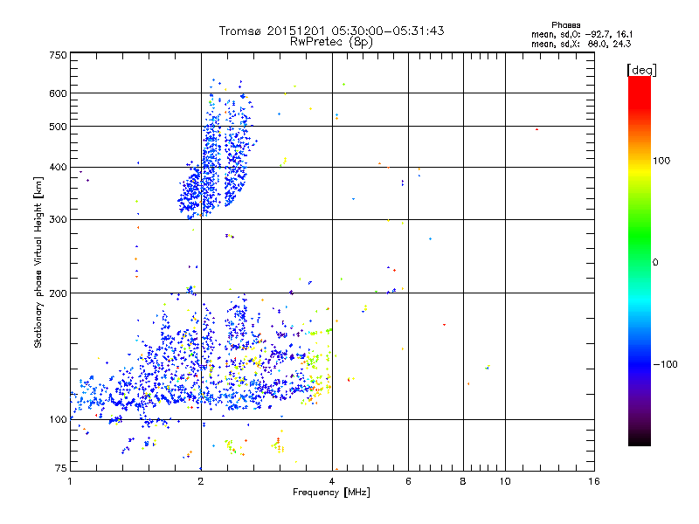Click the '1' x-axis tick label
The width and height of the screenshot is (699, 524).
point(70,481)
